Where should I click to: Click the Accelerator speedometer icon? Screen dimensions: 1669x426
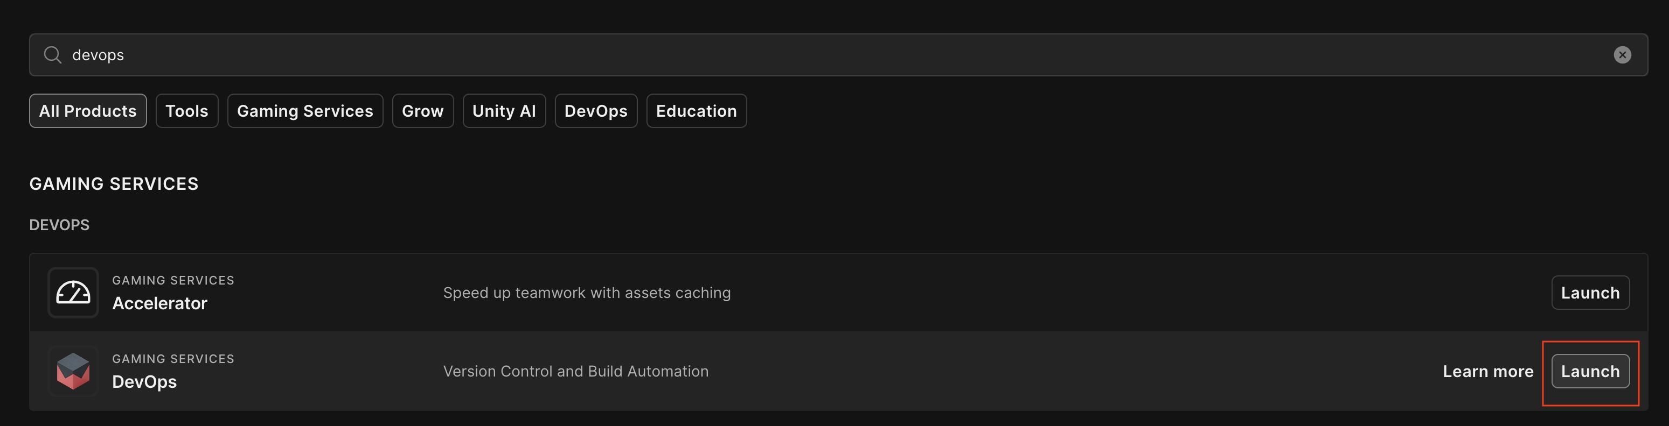pyautogui.click(x=73, y=293)
